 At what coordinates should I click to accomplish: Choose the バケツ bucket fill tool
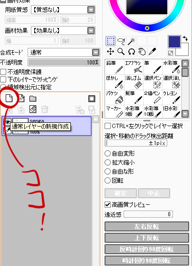click(115, 97)
